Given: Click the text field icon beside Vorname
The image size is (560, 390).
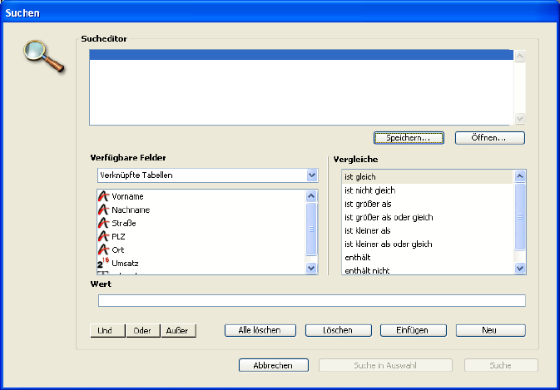Looking at the screenshot, I should click(x=104, y=196).
